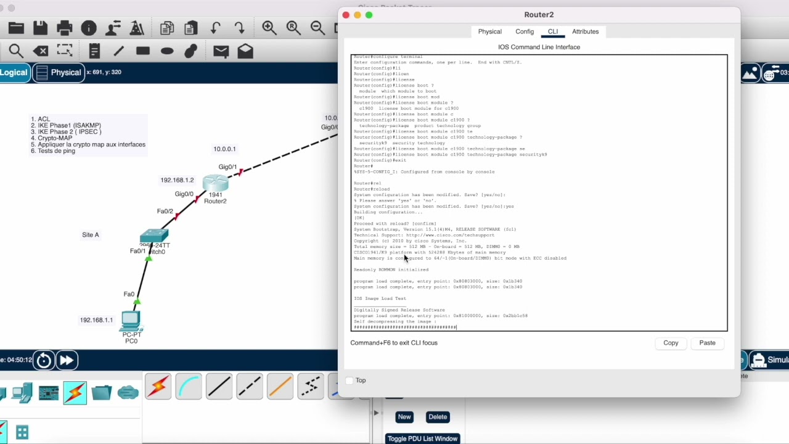
Task: Create a new PDU scenario with New
Action: [x=404, y=417]
